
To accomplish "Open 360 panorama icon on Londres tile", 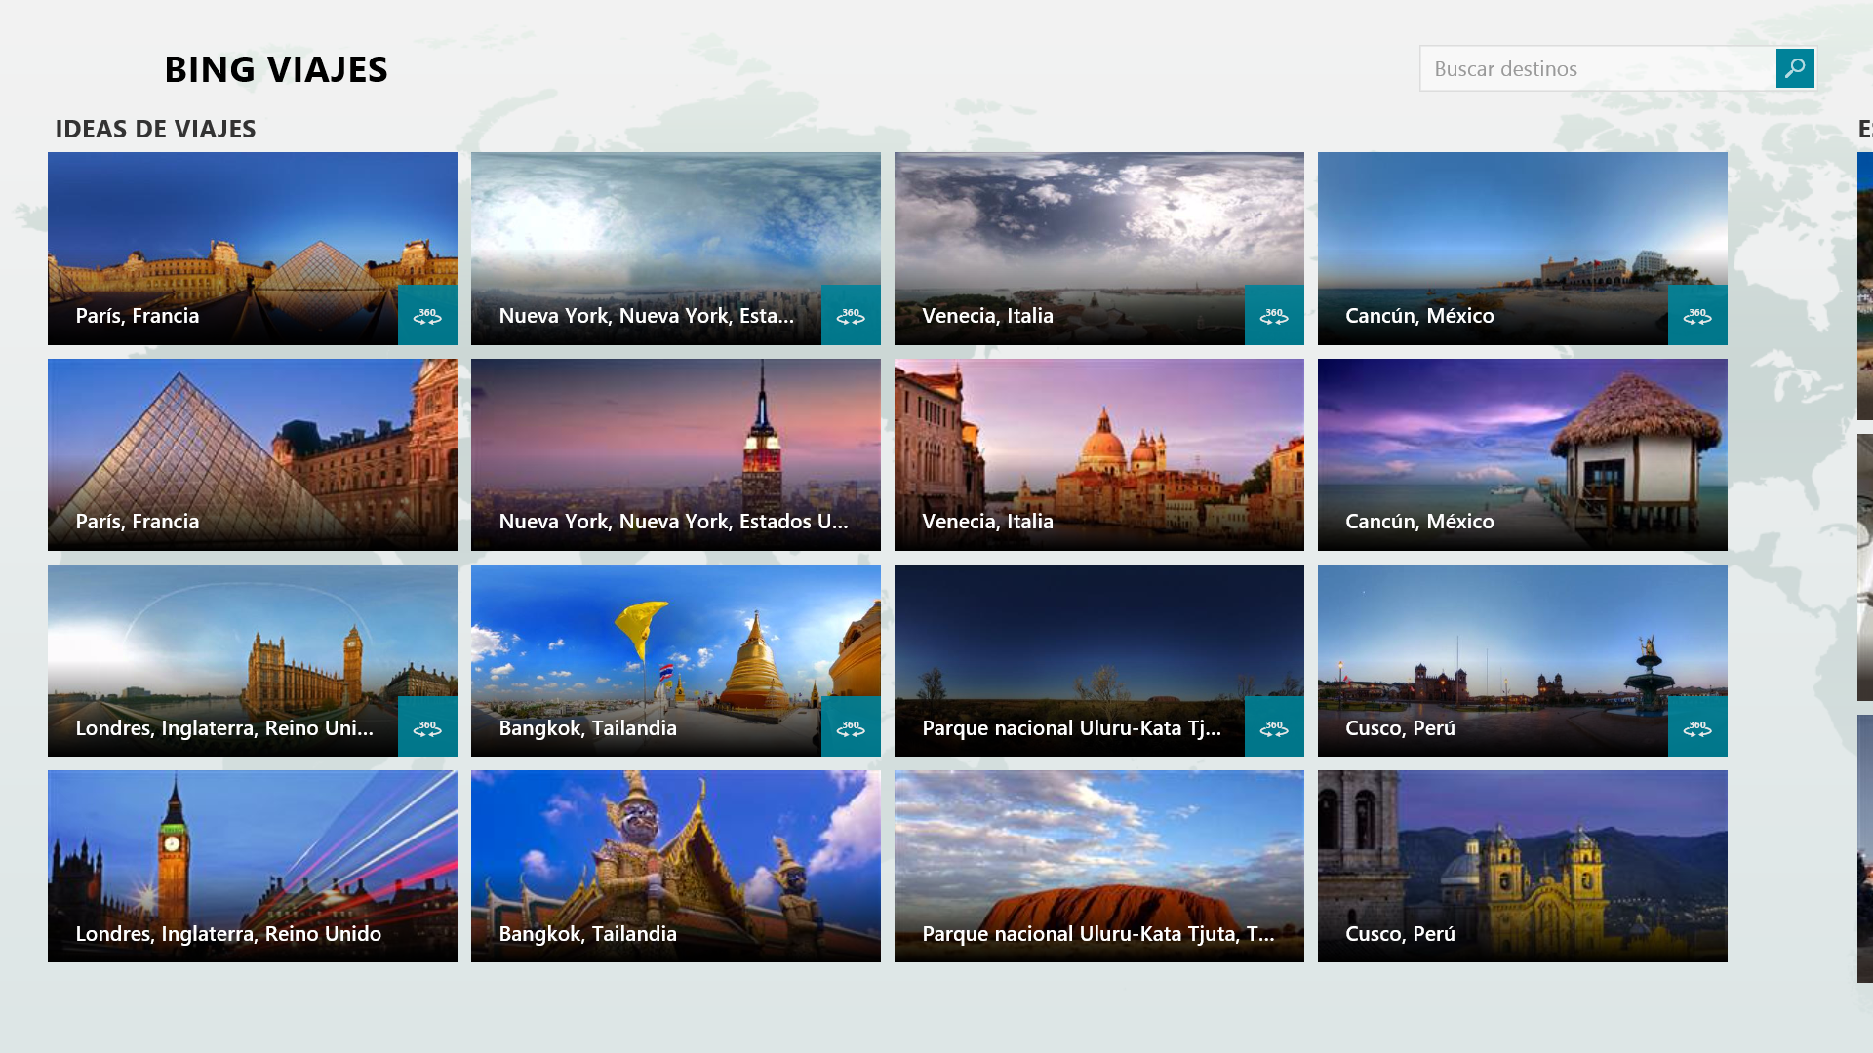I will (427, 727).
